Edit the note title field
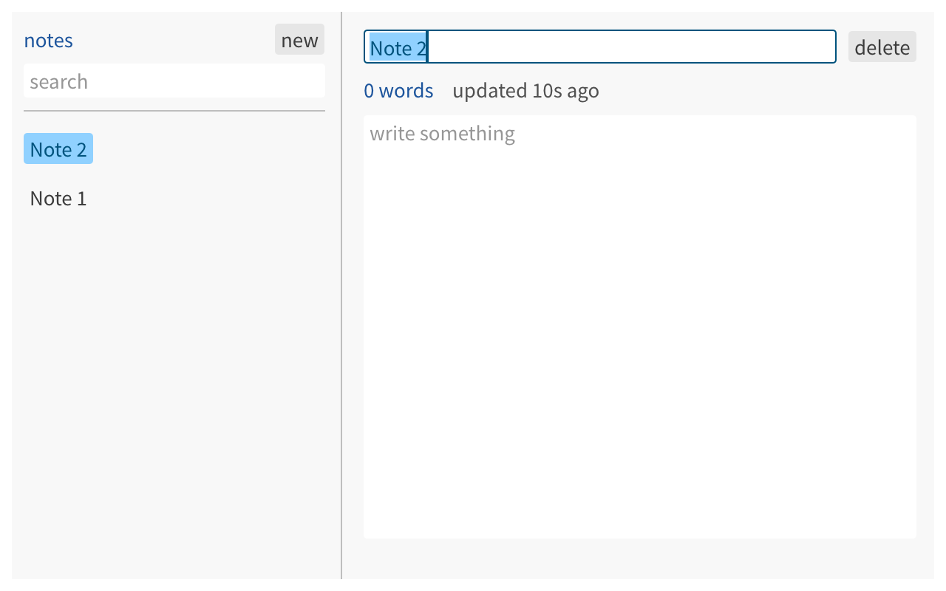The width and height of the screenshot is (946, 591). [600, 47]
